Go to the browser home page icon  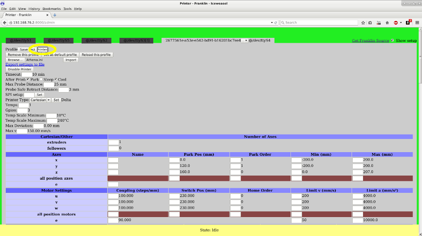(x=387, y=23)
